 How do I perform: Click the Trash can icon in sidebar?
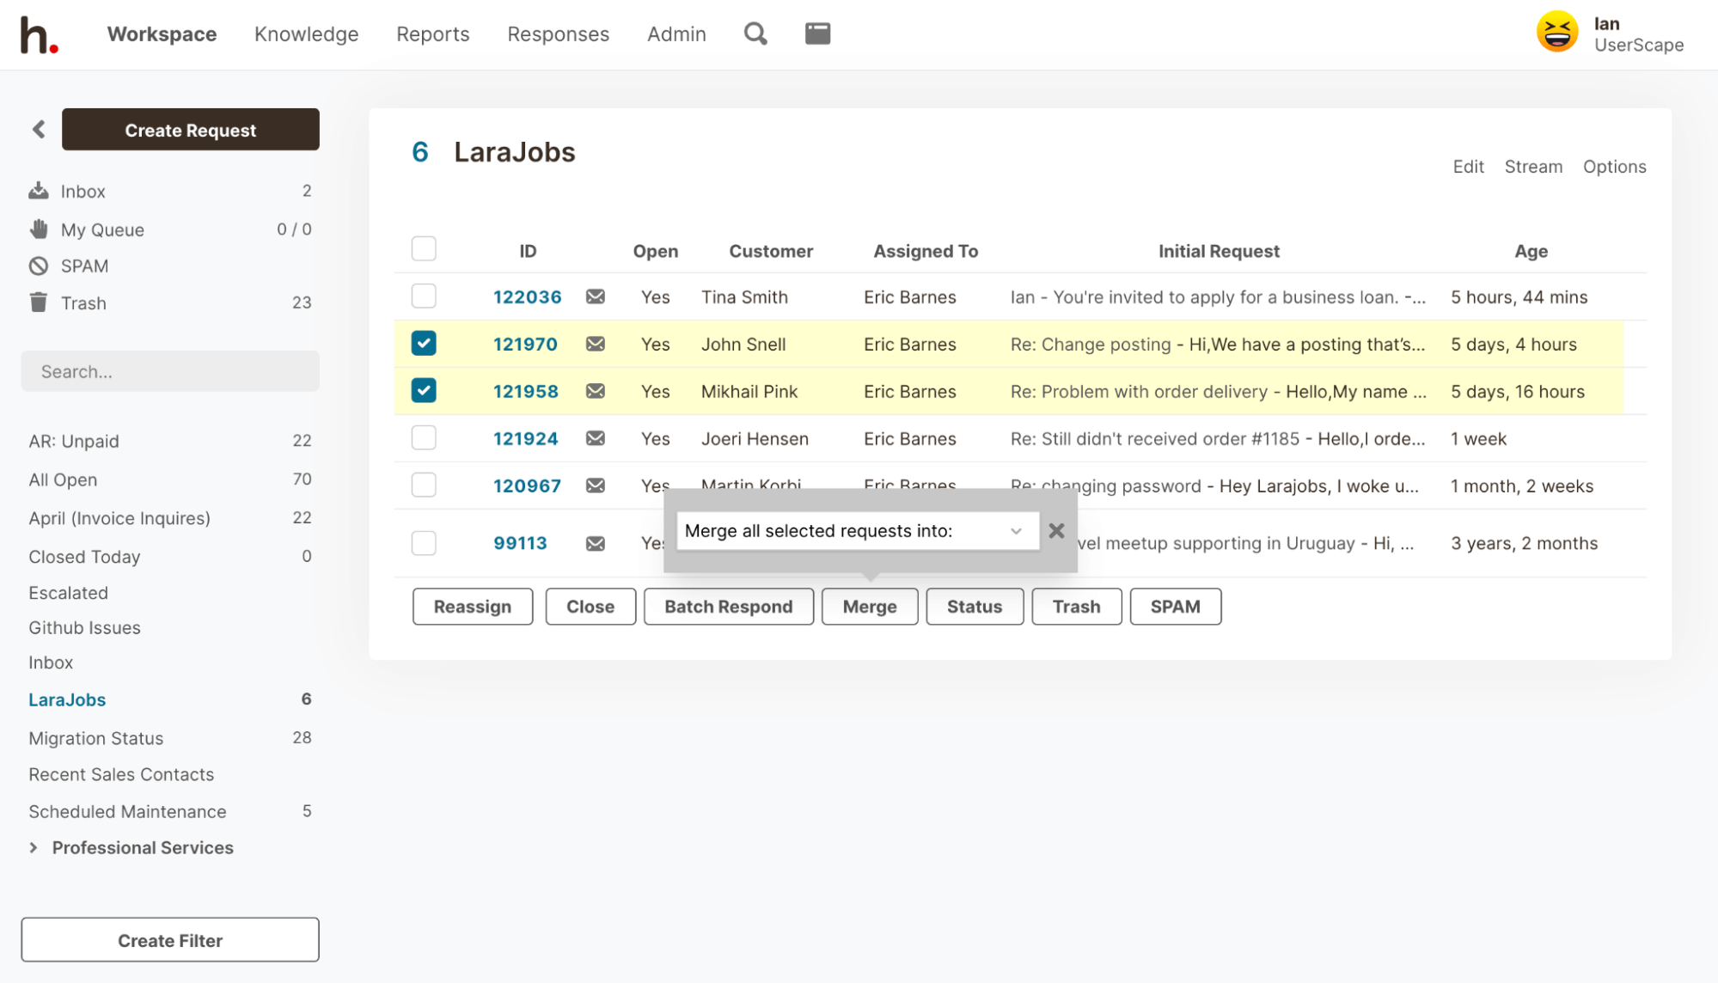[39, 302]
